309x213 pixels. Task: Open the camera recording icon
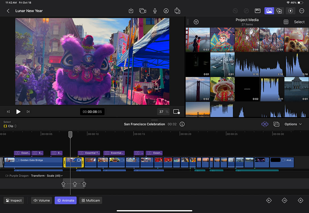(x=142, y=11)
